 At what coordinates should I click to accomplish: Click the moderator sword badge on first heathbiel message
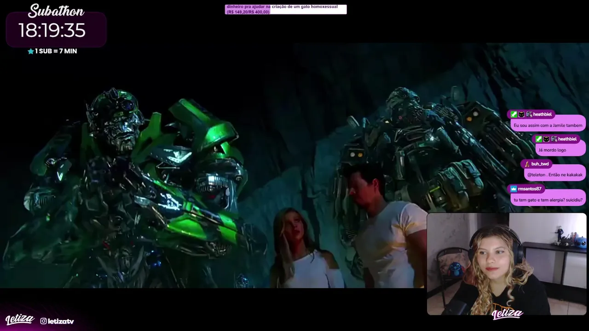click(x=514, y=114)
